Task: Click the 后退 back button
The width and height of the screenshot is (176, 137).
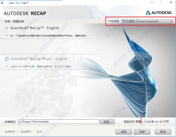Action: click(123, 132)
